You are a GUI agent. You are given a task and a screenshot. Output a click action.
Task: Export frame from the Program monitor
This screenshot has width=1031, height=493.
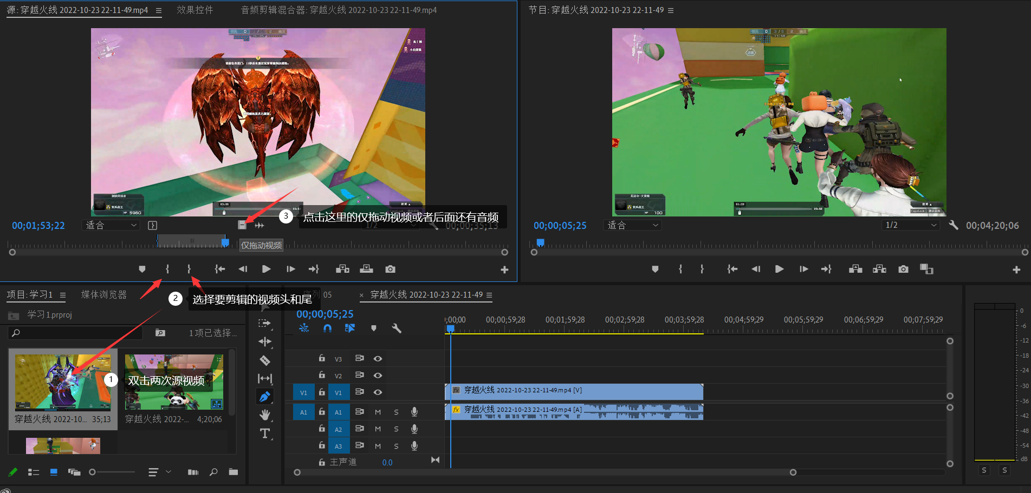tap(903, 269)
